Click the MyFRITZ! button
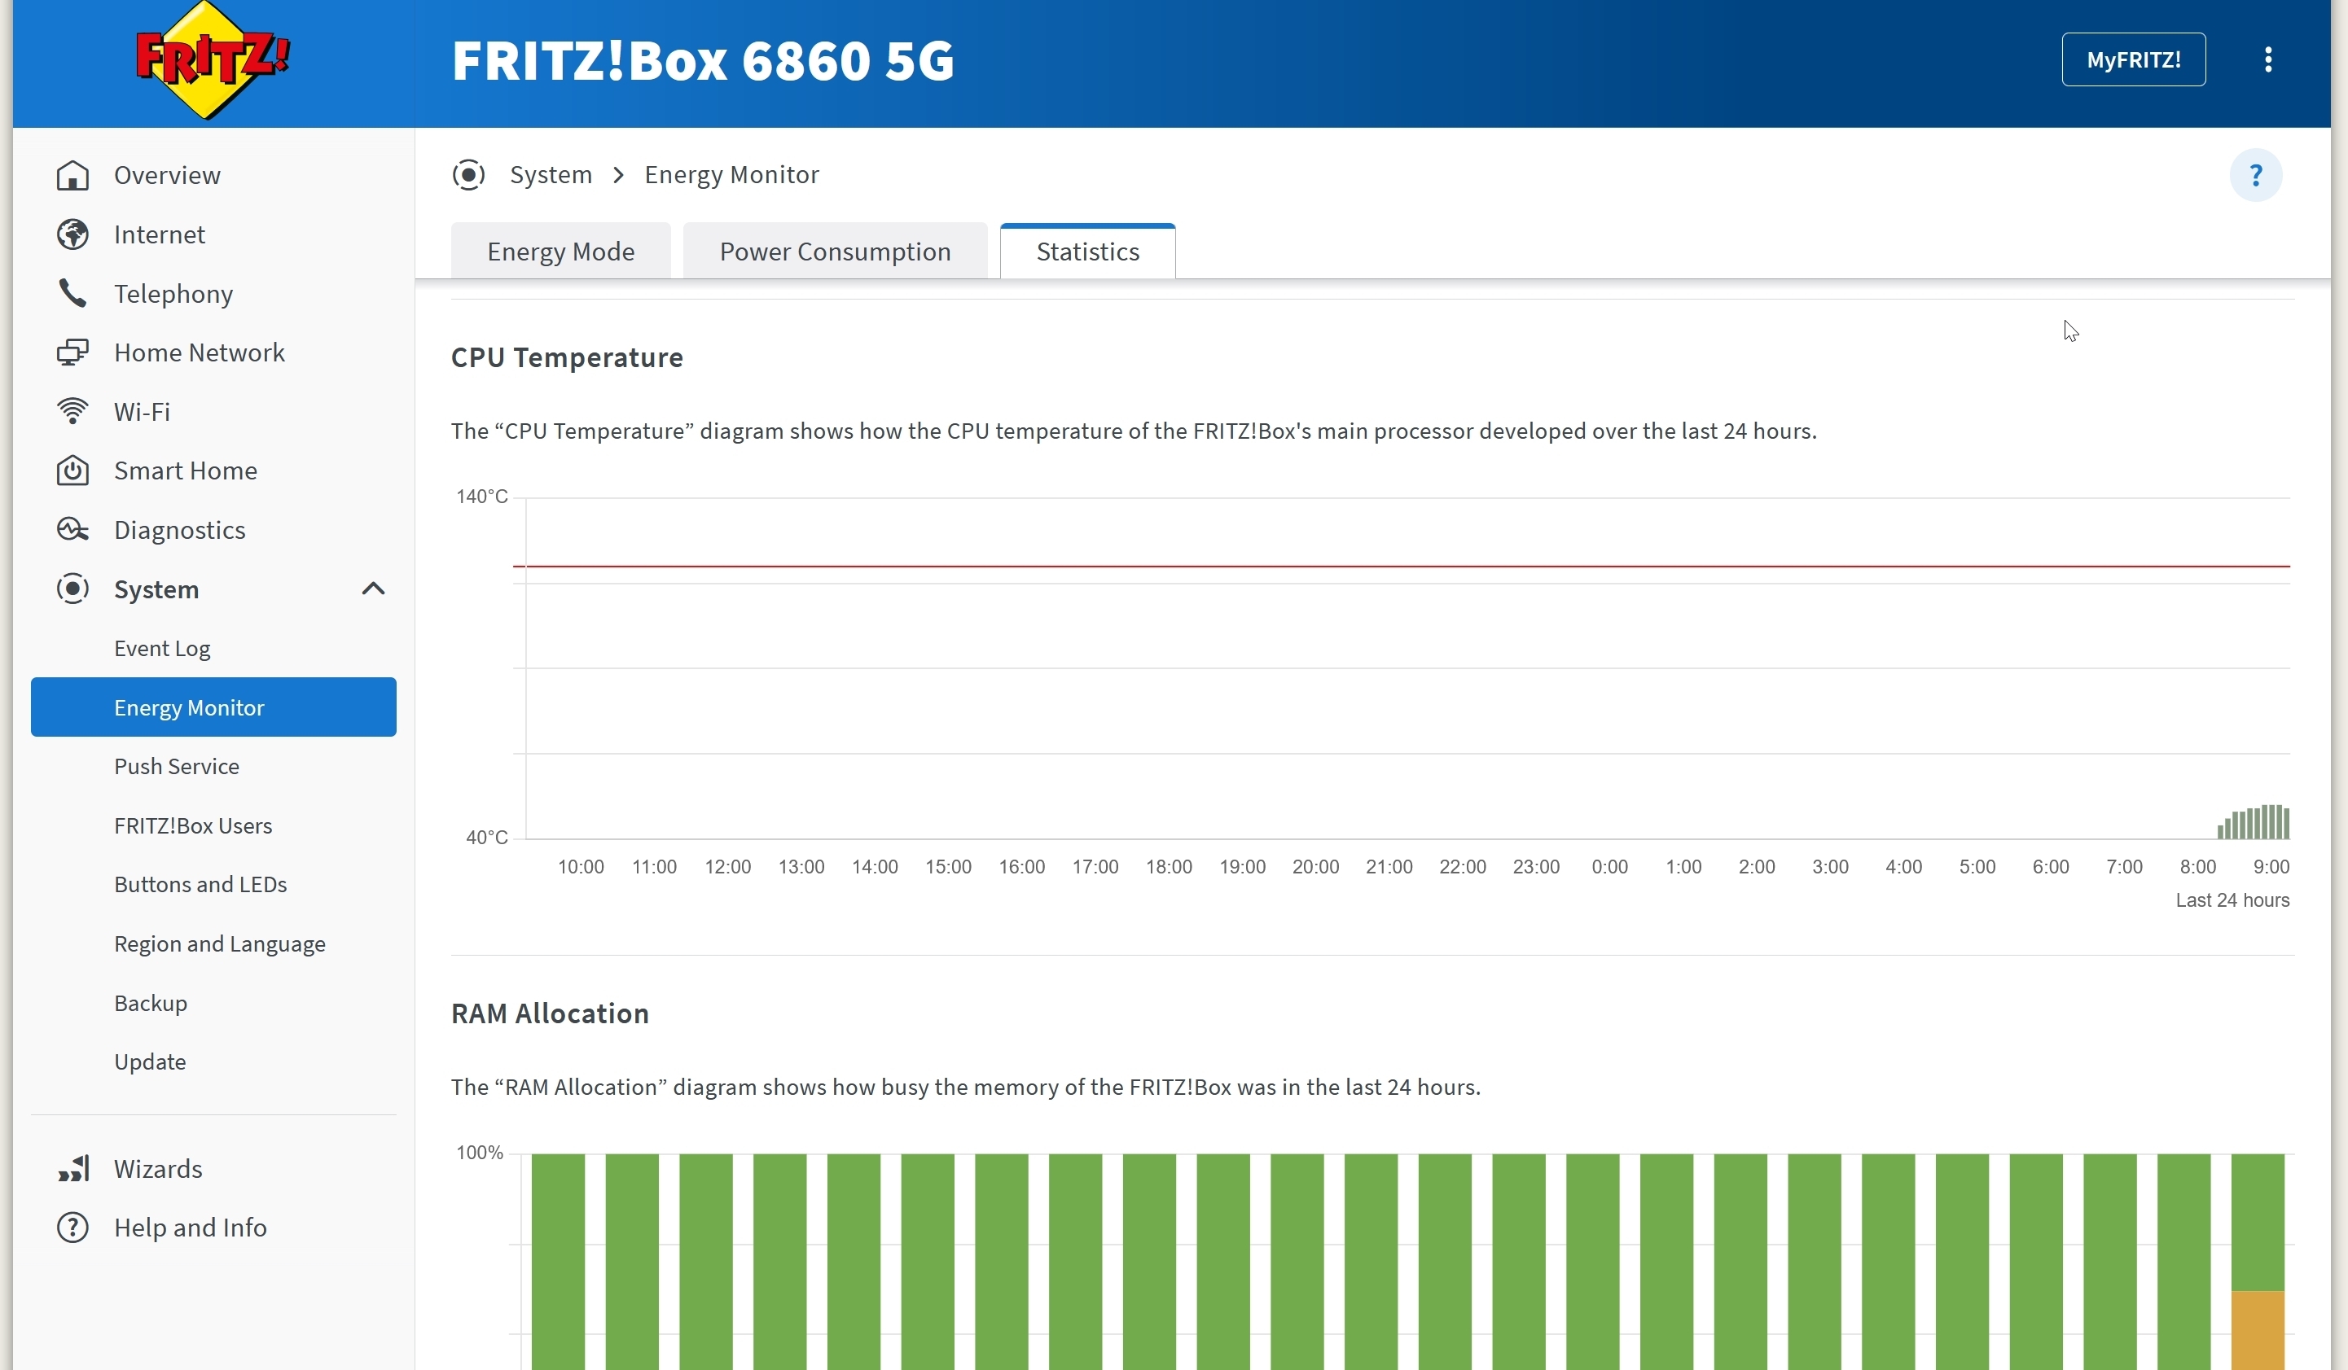 (x=2133, y=59)
